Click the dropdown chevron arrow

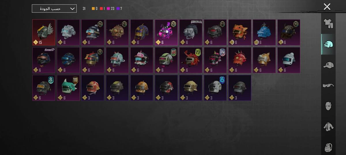point(72,9)
